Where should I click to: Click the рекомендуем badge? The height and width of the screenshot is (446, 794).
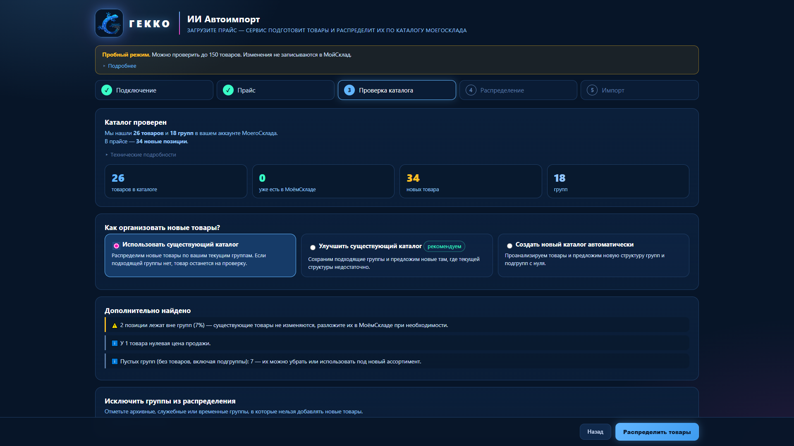[444, 247]
